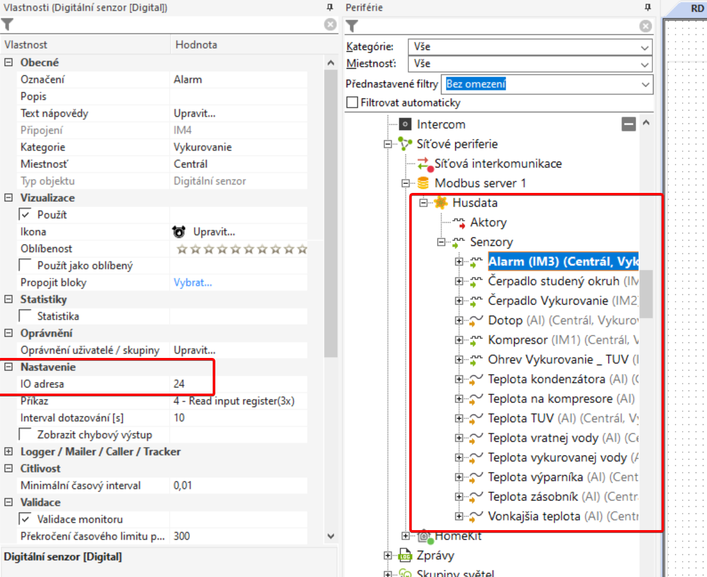
Task: Click the alarm clock Ikona image
Action: point(179,232)
